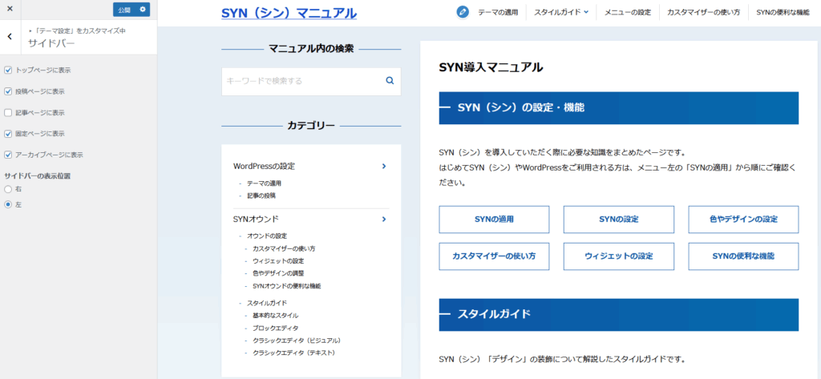Click the SYNの適用 button

pyautogui.click(x=494, y=220)
